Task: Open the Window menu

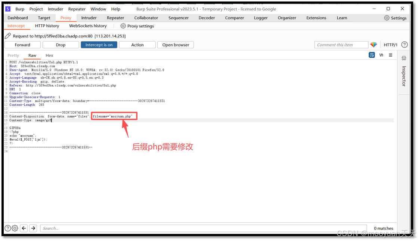Action: click(98, 9)
